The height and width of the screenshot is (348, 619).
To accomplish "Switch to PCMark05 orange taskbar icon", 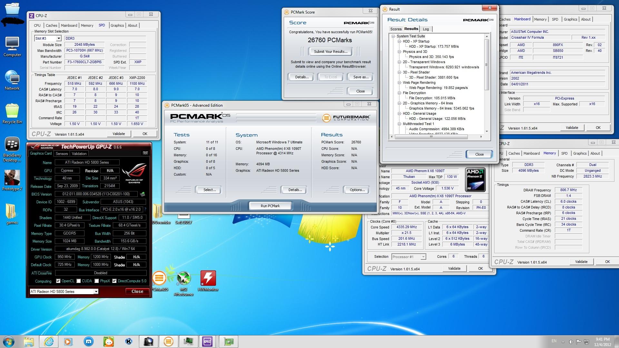I will [x=169, y=342].
